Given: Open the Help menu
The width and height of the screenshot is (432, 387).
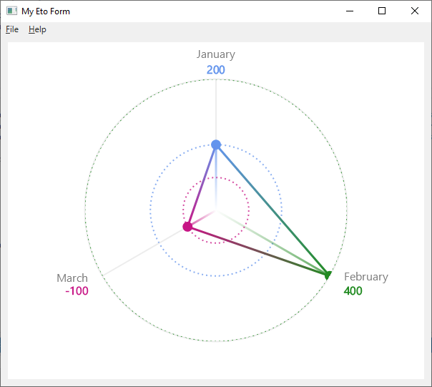Looking at the screenshot, I should [37, 29].
